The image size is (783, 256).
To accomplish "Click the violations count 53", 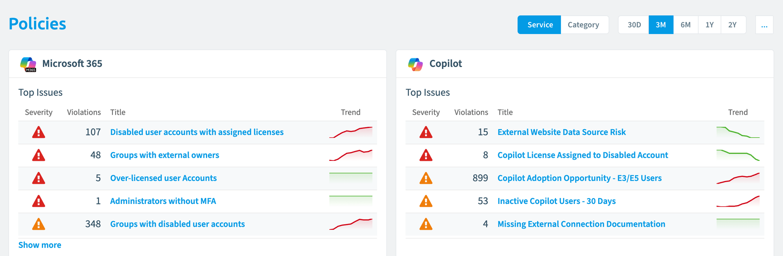I will (x=483, y=201).
